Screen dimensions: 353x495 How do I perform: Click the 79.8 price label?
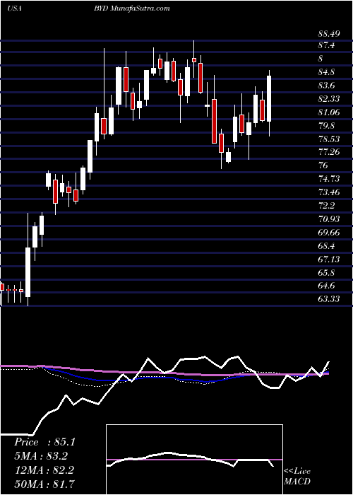326,126
